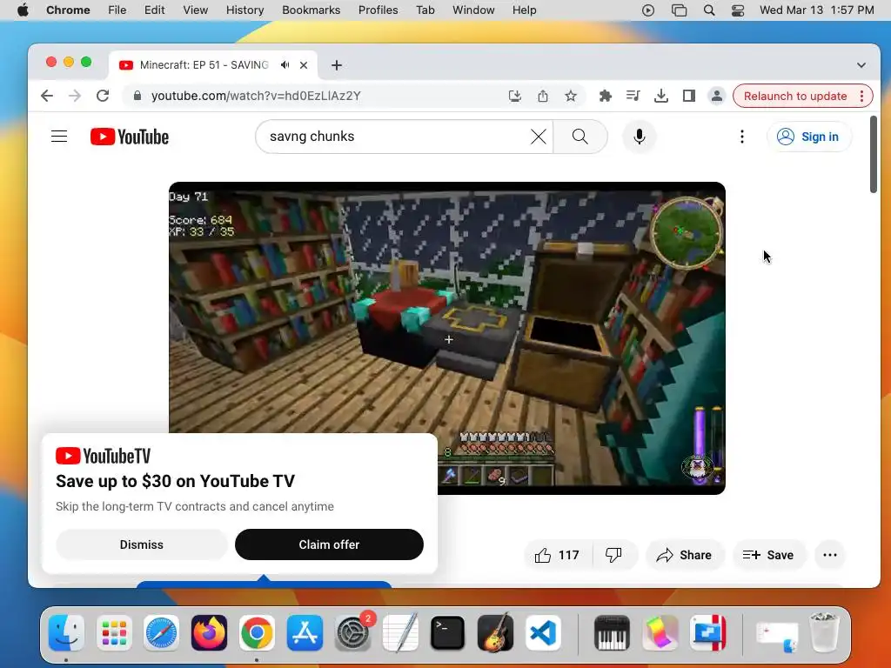
Task: Open Safari from the Dock
Action: coord(161,632)
